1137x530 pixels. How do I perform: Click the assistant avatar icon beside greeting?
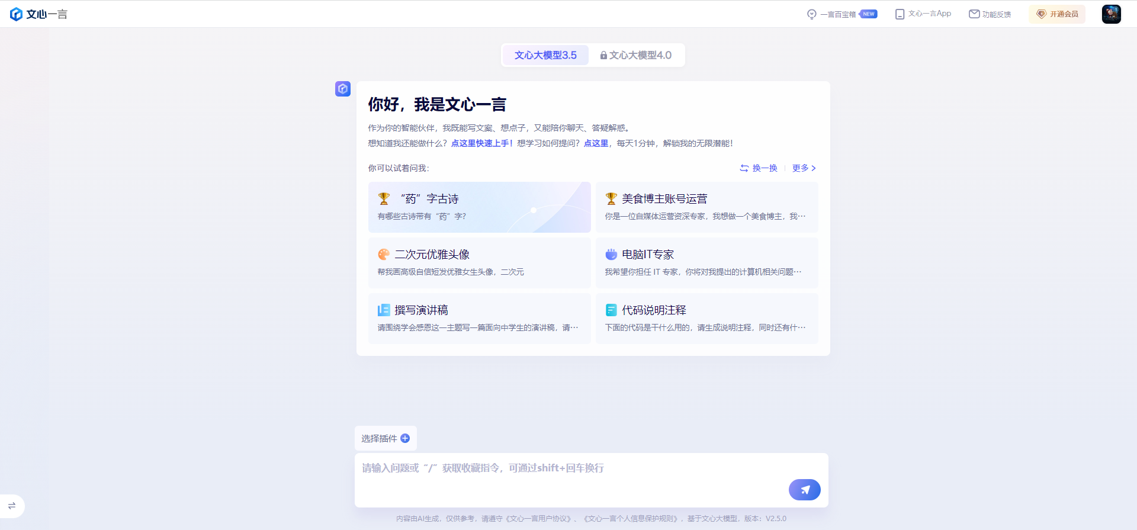pyautogui.click(x=343, y=89)
